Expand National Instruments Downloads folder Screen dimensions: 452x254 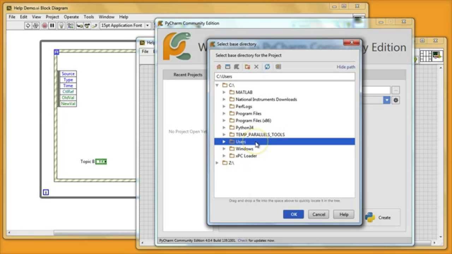(224, 99)
